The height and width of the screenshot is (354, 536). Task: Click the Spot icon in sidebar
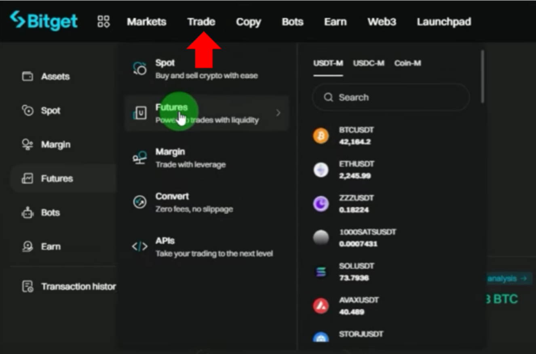pos(27,110)
